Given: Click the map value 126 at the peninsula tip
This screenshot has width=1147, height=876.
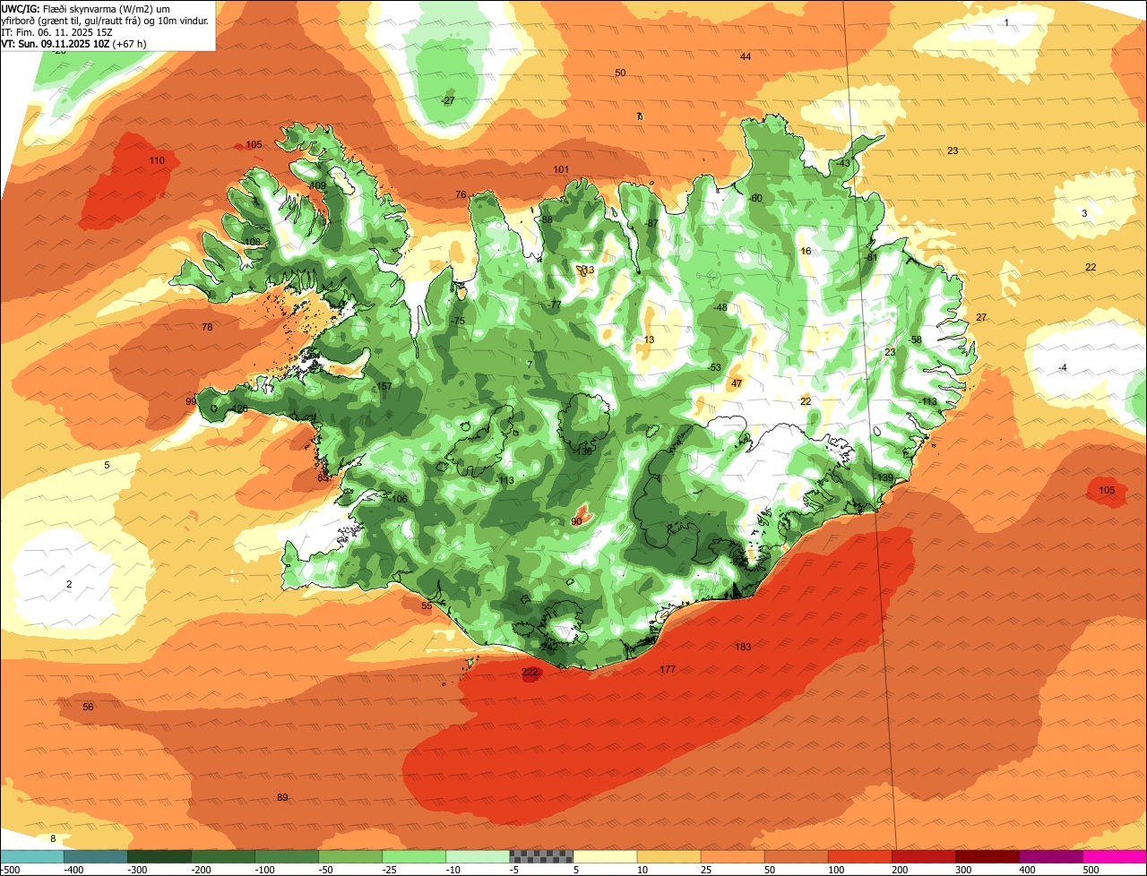Looking at the screenshot, I should tap(239, 408).
